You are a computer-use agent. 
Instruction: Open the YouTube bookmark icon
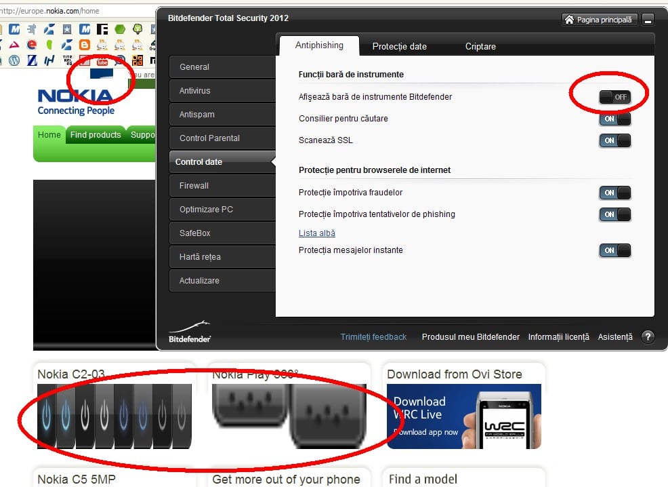(x=102, y=62)
